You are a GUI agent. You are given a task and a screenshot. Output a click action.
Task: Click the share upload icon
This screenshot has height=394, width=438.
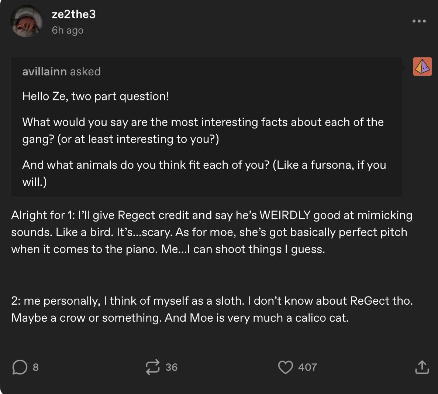(x=422, y=367)
